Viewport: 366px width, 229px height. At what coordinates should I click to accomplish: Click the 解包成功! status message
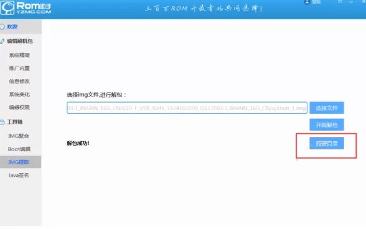(x=78, y=143)
